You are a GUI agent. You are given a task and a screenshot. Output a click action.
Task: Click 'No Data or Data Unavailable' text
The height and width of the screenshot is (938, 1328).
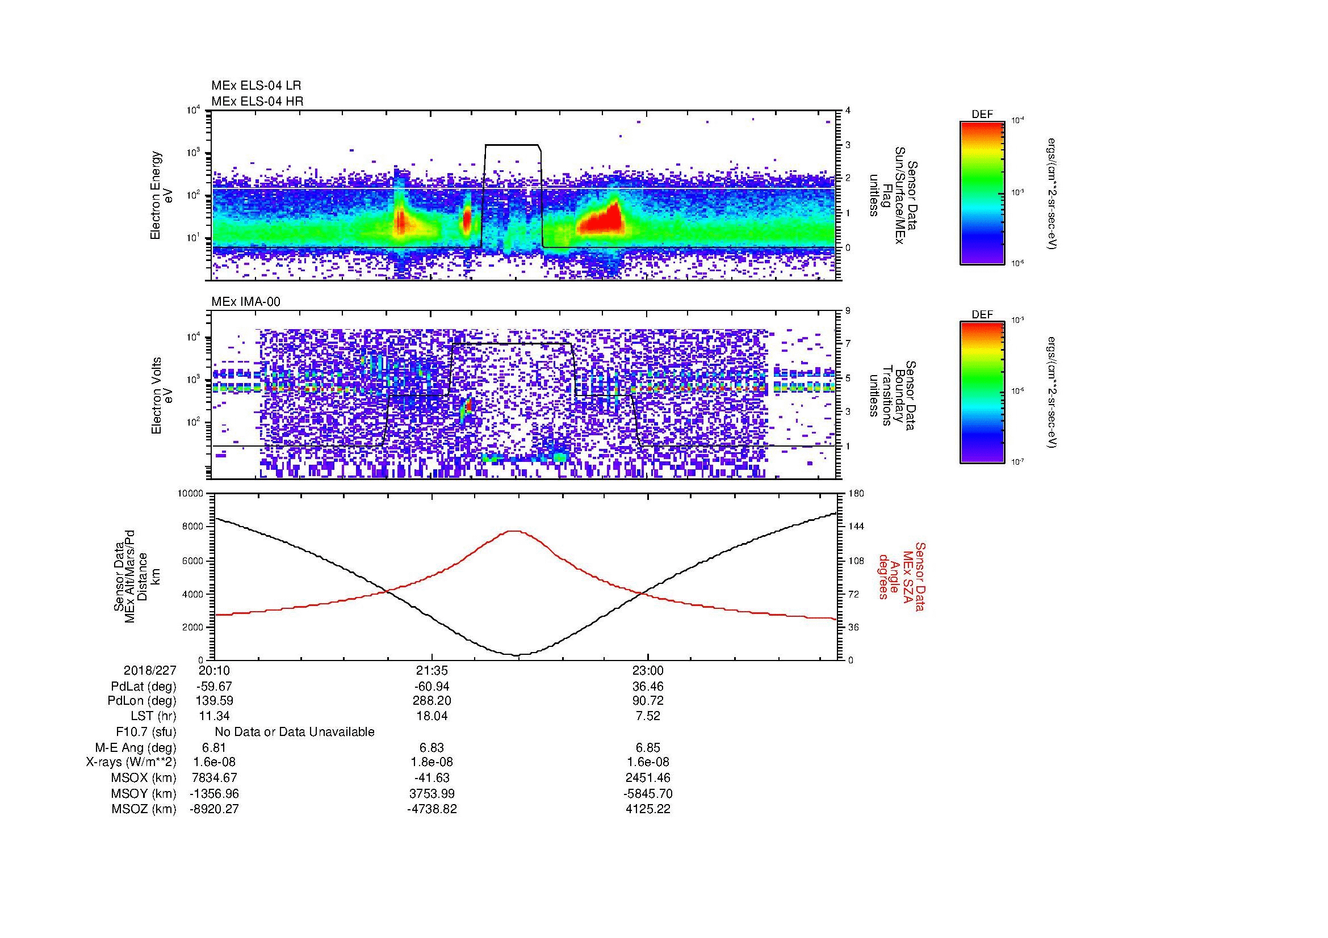[x=295, y=732]
